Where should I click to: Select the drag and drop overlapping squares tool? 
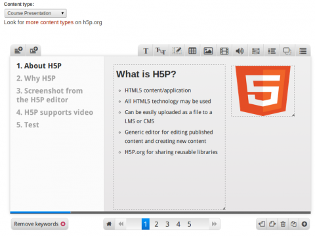click(x=287, y=51)
